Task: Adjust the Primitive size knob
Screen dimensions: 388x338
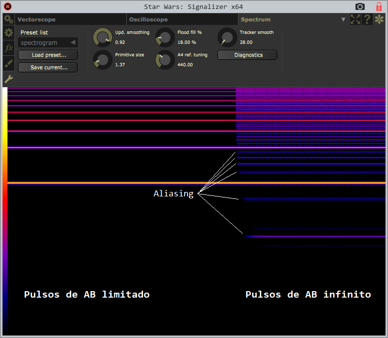Action: [x=102, y=60]
